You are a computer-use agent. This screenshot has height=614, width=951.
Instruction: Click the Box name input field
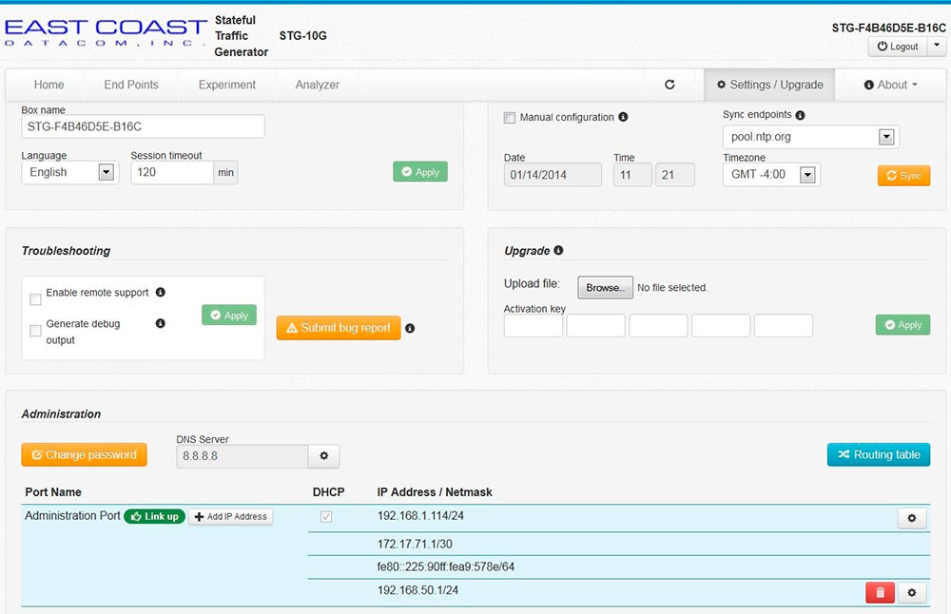[x=143, y=126]
